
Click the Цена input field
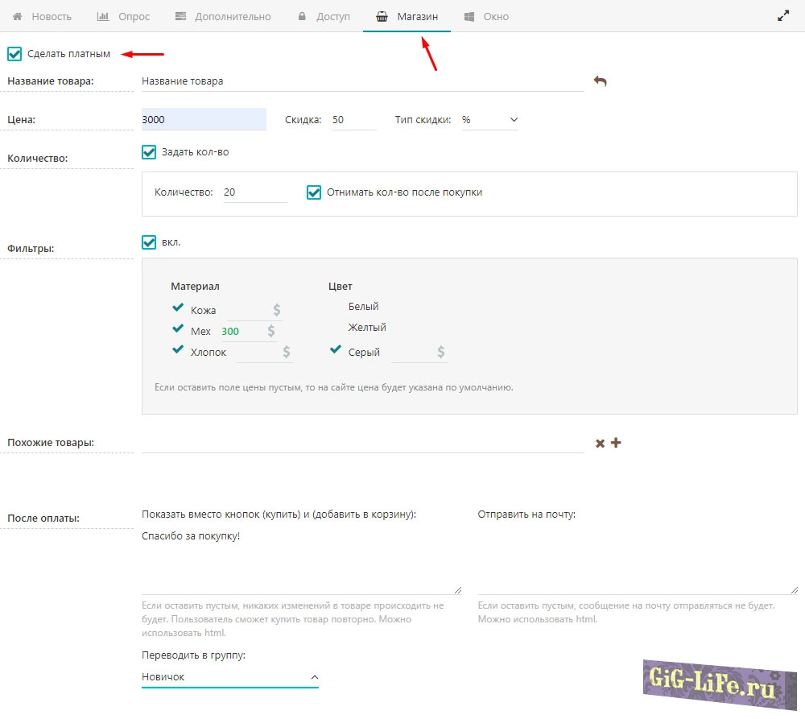point(203,119)
